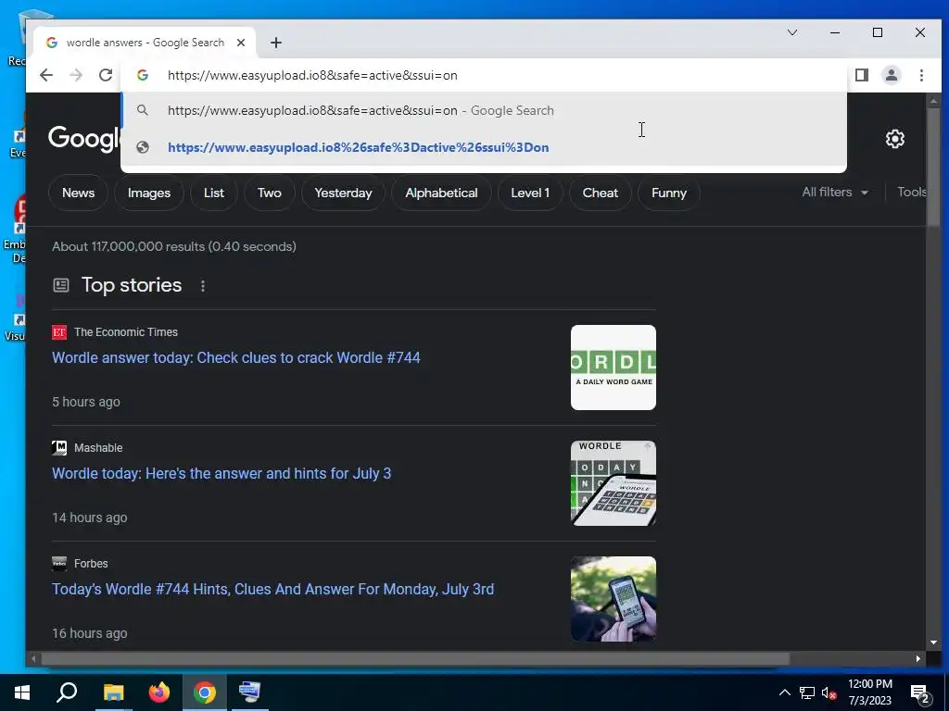The image size is (949, 711).
Task: Click the Mashable source label
Action: (98, 448)
